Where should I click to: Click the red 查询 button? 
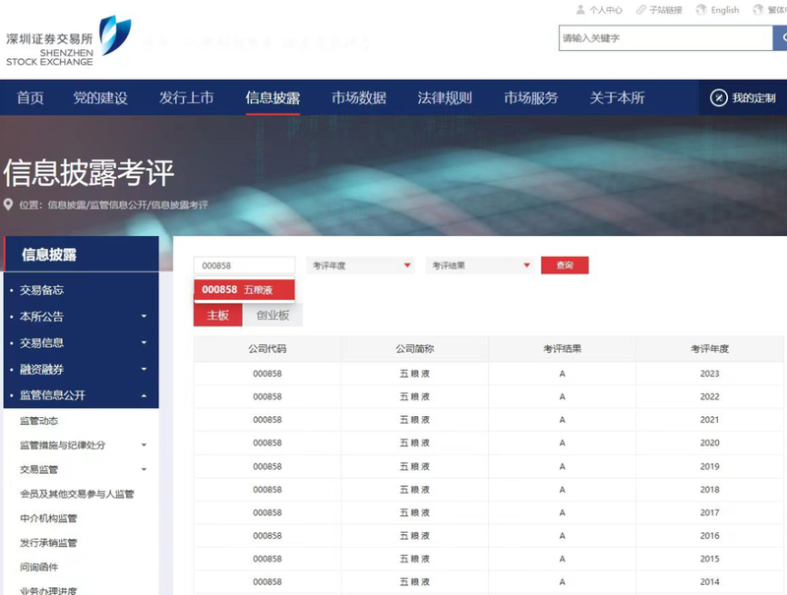tap(565, 265)
